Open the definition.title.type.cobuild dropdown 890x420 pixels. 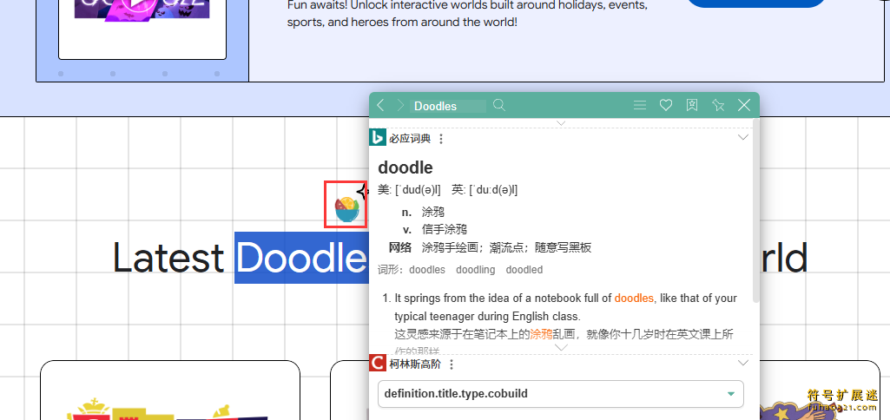(561, 394)
